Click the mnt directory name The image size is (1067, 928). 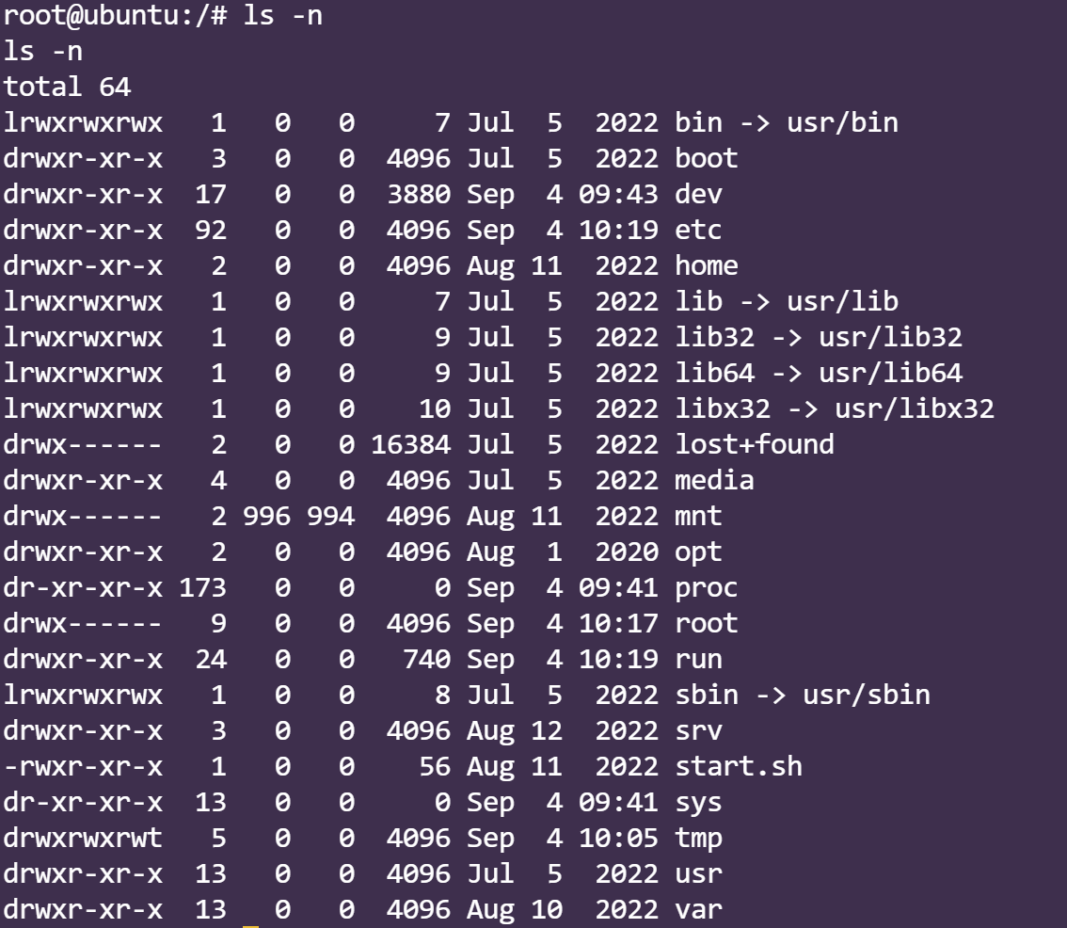[x=698, y=516]
